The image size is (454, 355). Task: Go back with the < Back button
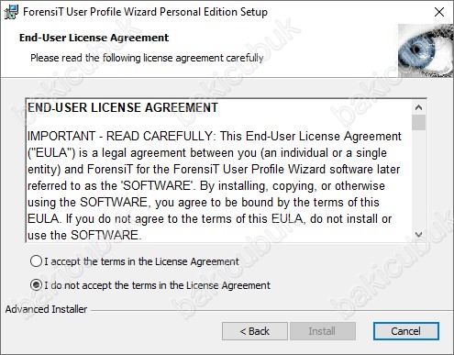[255, 331]
